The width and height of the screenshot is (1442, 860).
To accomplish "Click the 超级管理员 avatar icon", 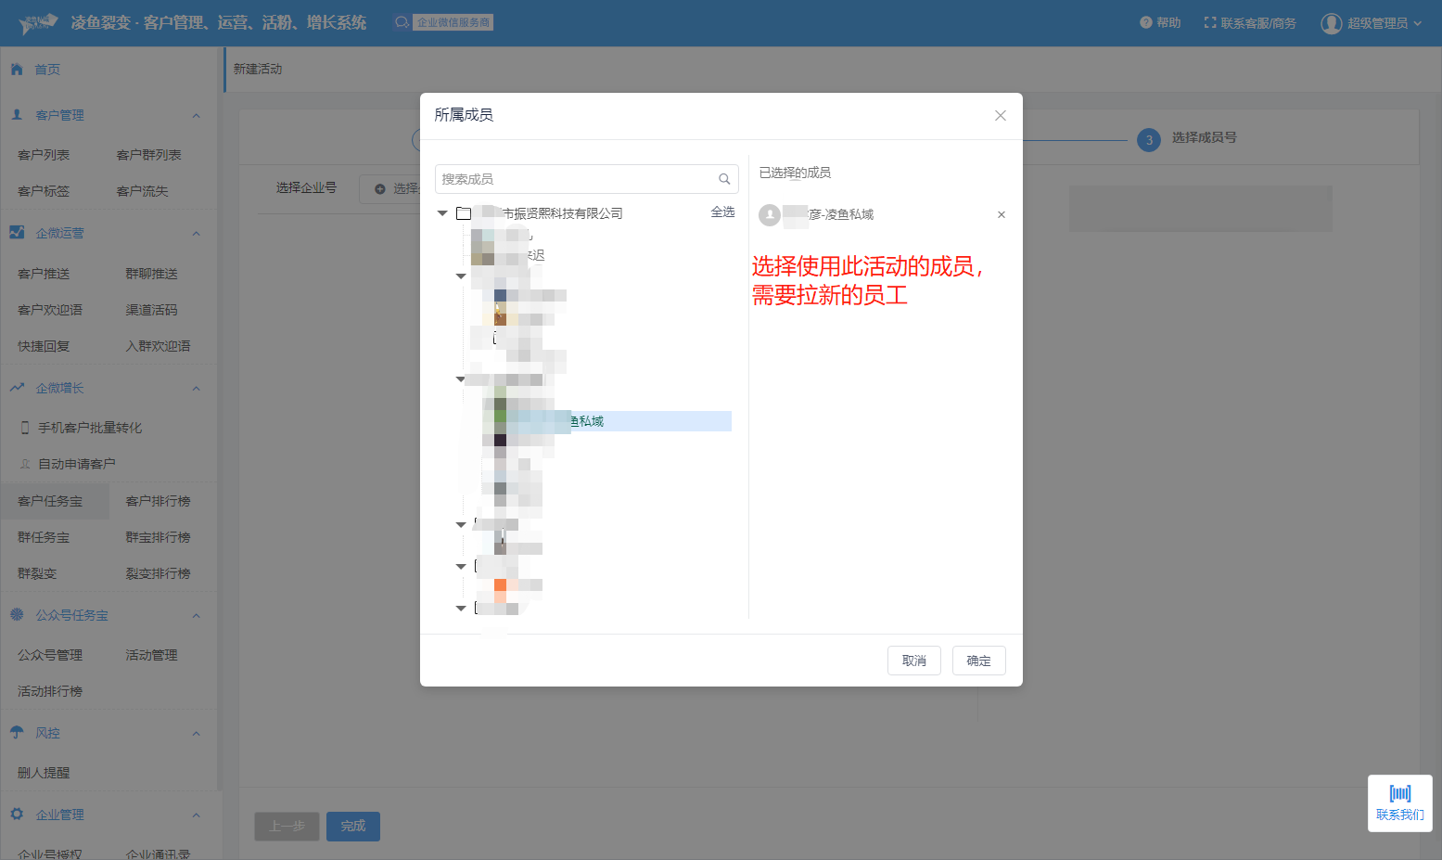I will tap(1331, 23).
